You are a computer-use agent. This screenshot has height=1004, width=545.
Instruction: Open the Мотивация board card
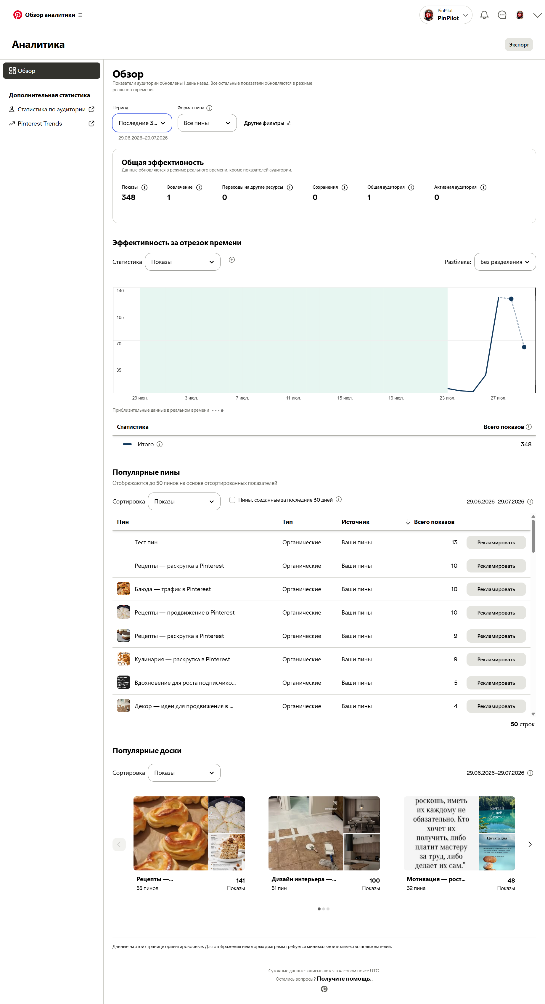(x=459, y=844)
